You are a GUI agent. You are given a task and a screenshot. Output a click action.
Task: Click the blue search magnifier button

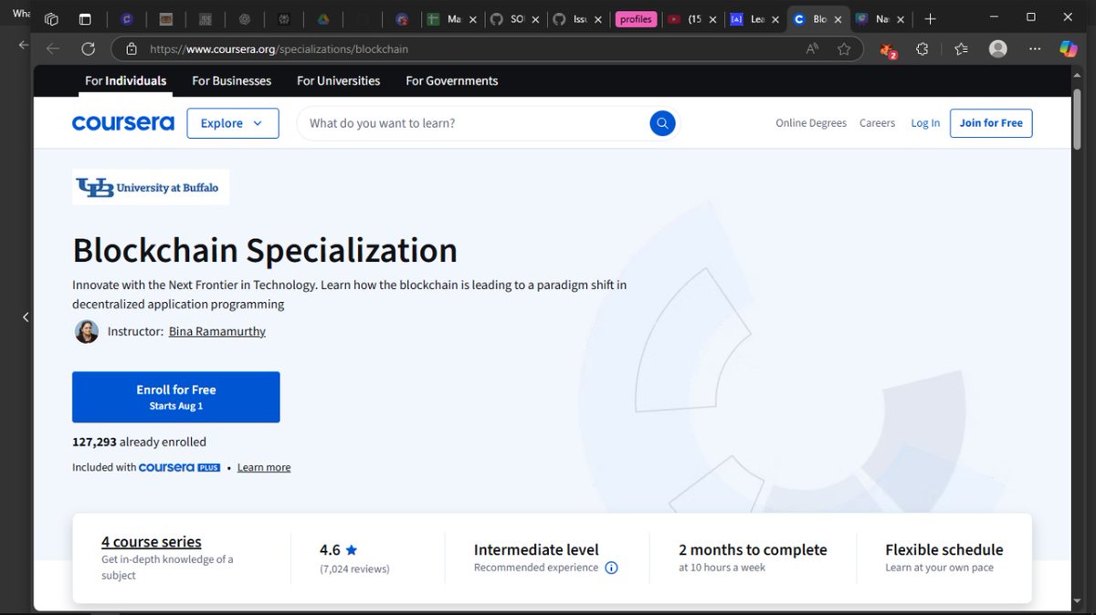[662, 123]
